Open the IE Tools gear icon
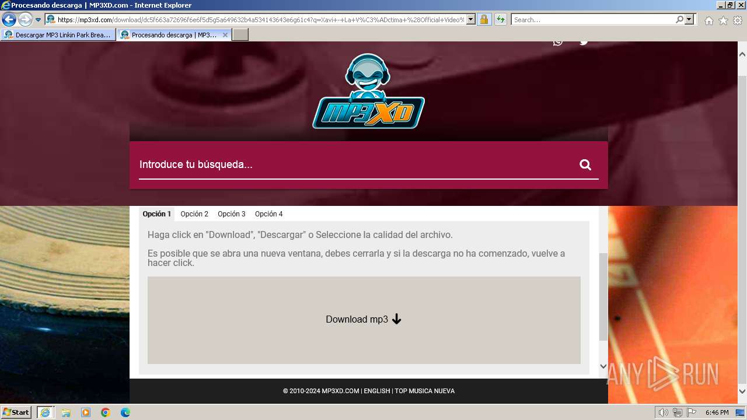This screenshot has height=420, width=747. [738, 20]
